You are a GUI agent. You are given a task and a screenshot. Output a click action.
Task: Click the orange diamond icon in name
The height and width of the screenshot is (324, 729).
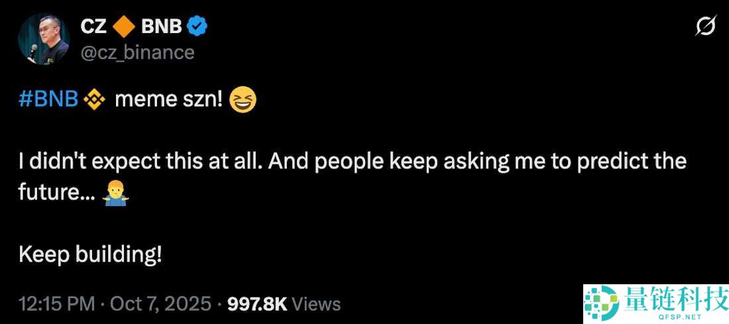tap(124, 27)
